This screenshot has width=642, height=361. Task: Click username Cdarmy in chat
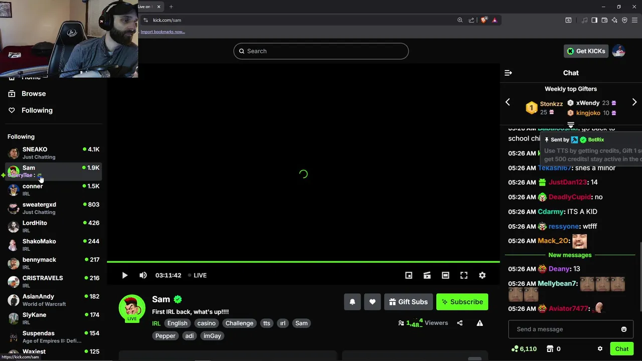point(550,212)
